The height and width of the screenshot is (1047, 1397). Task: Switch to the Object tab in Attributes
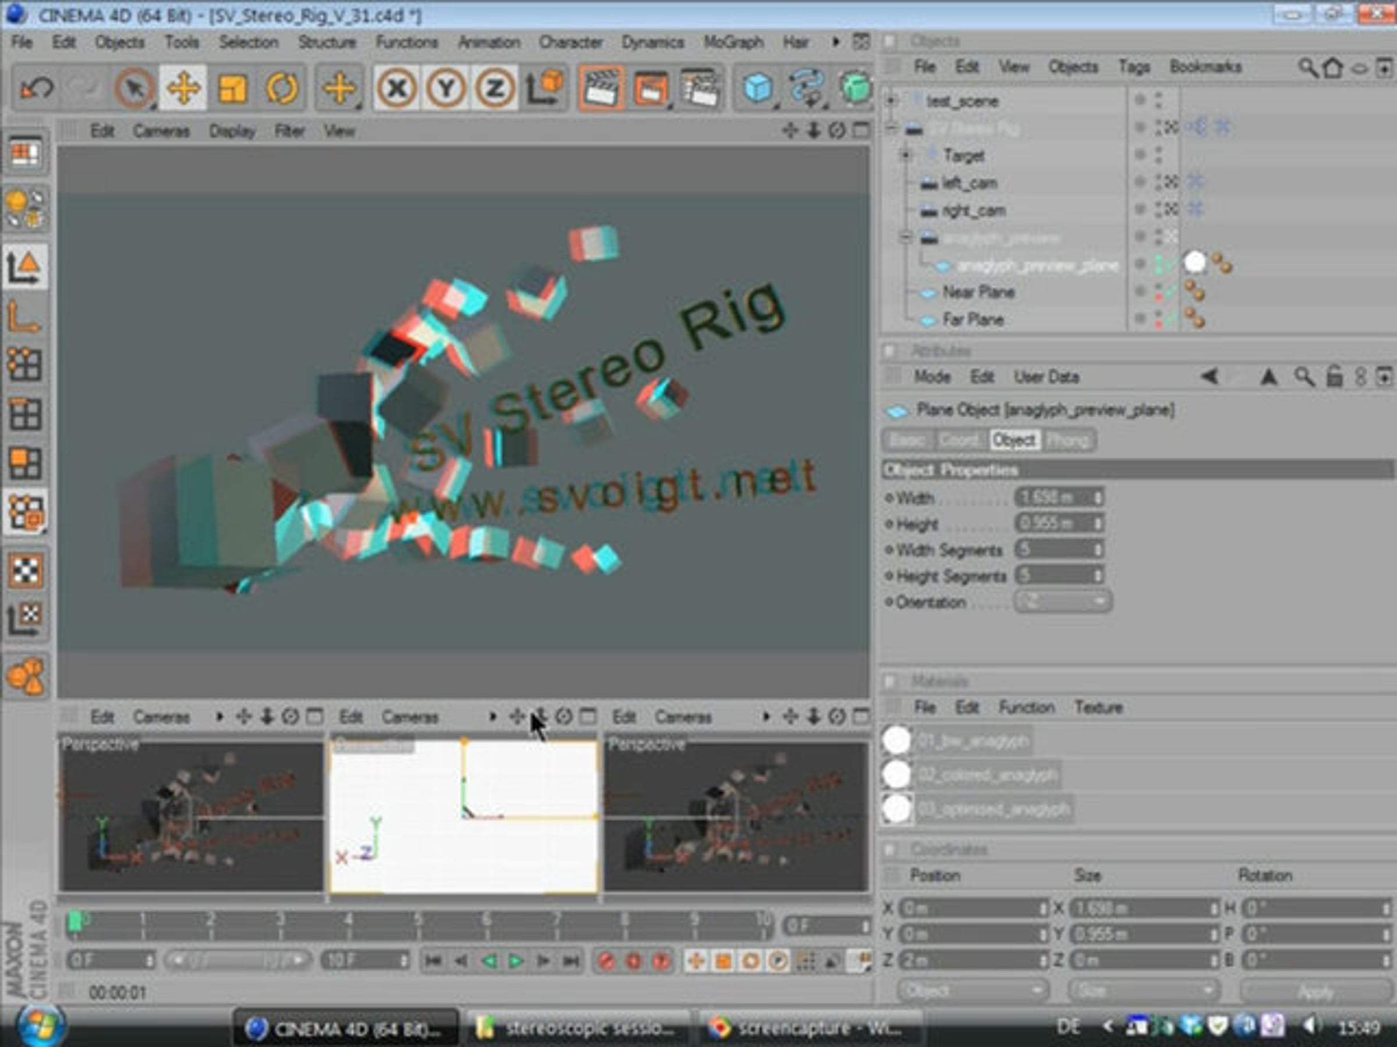[x=1013, y=440]
